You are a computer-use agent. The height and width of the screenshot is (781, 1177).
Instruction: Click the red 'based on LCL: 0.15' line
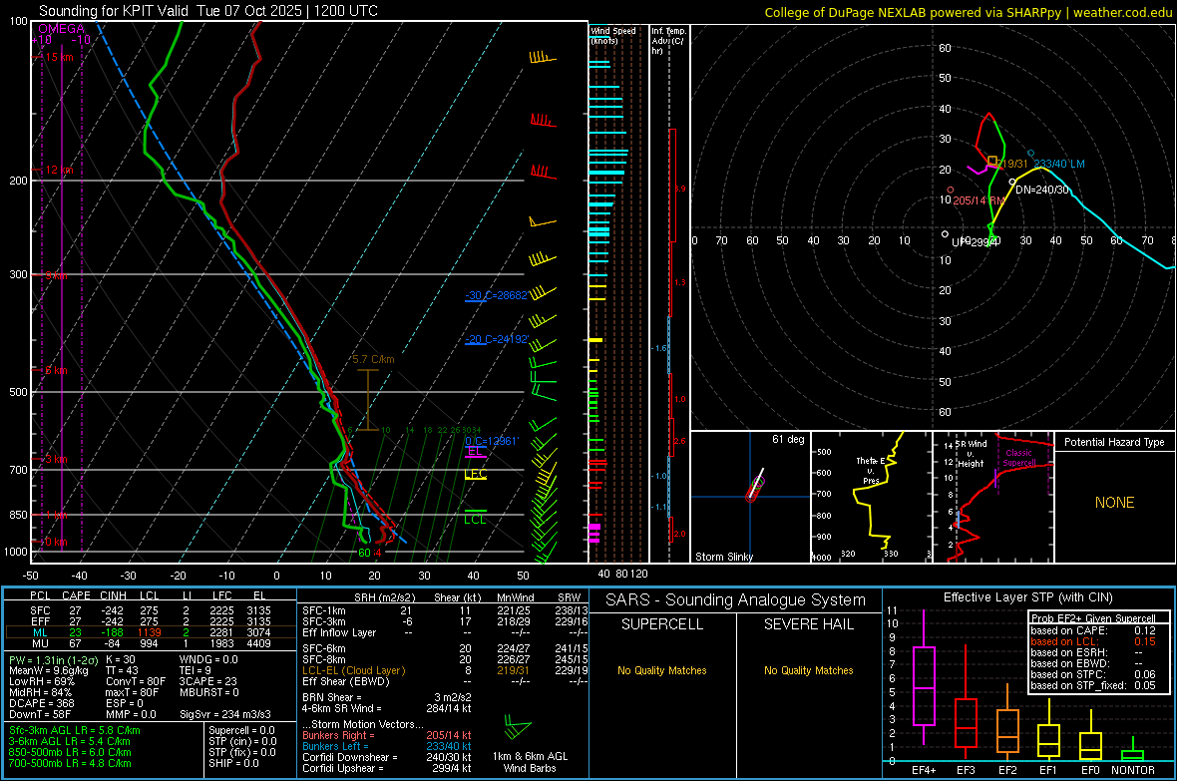1093,641
